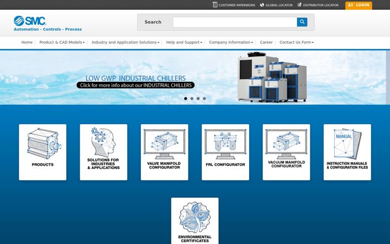The image size is (390, 244).
Task: Go to the Home menu item
Action: point(27,42)
